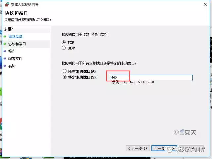The height and width of the screenshot is (159, 212).
Task: Click the blue bullet beside 操作
Action: coord(5,51)
